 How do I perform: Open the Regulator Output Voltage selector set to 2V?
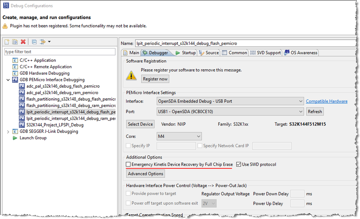click(209, 203)
